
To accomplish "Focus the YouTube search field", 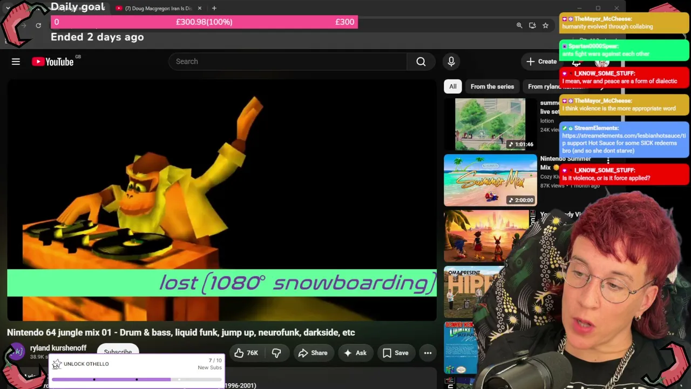I will pyautogui.click(x=288, y=62).
